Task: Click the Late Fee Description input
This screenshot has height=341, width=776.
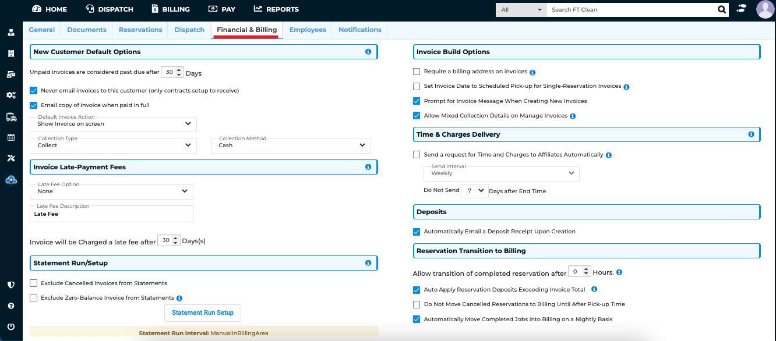Action: [x=112, y=214]
